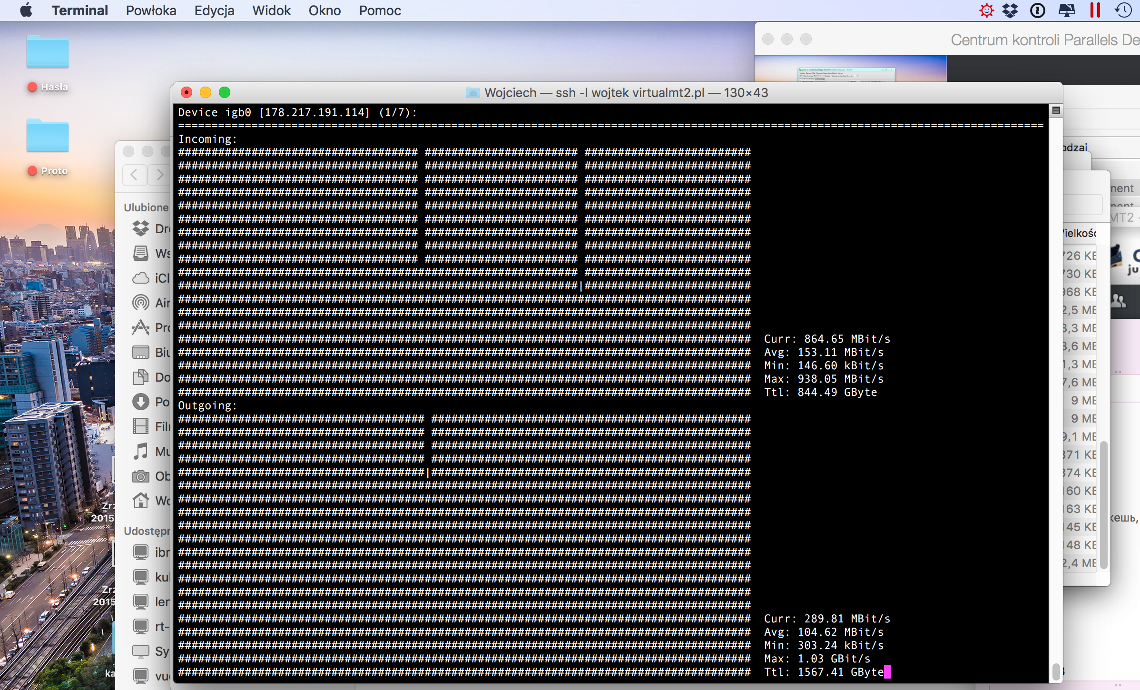The height and width of the screenshot is (690, 1140).
Task: Click the red gear-shaped status icon in the menu bar
Action: click(987, 10)
